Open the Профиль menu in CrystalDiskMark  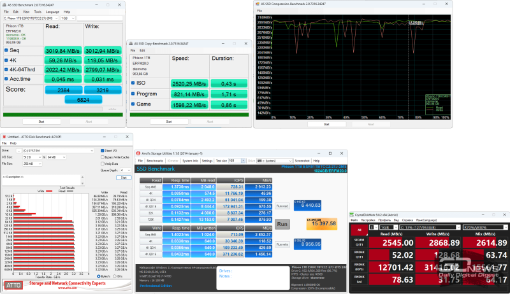(384, 220)
